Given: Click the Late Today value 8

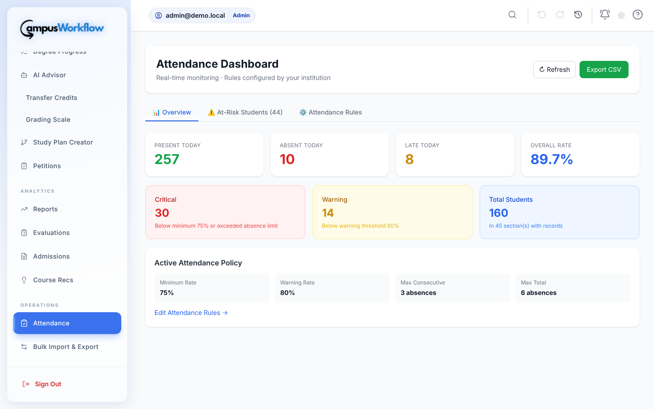Looking at the screenshot, I should point(409,160).
